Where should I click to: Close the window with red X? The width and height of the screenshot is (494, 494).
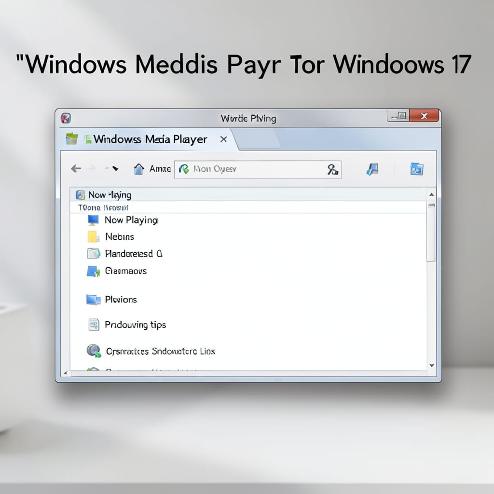coord(424,116)
